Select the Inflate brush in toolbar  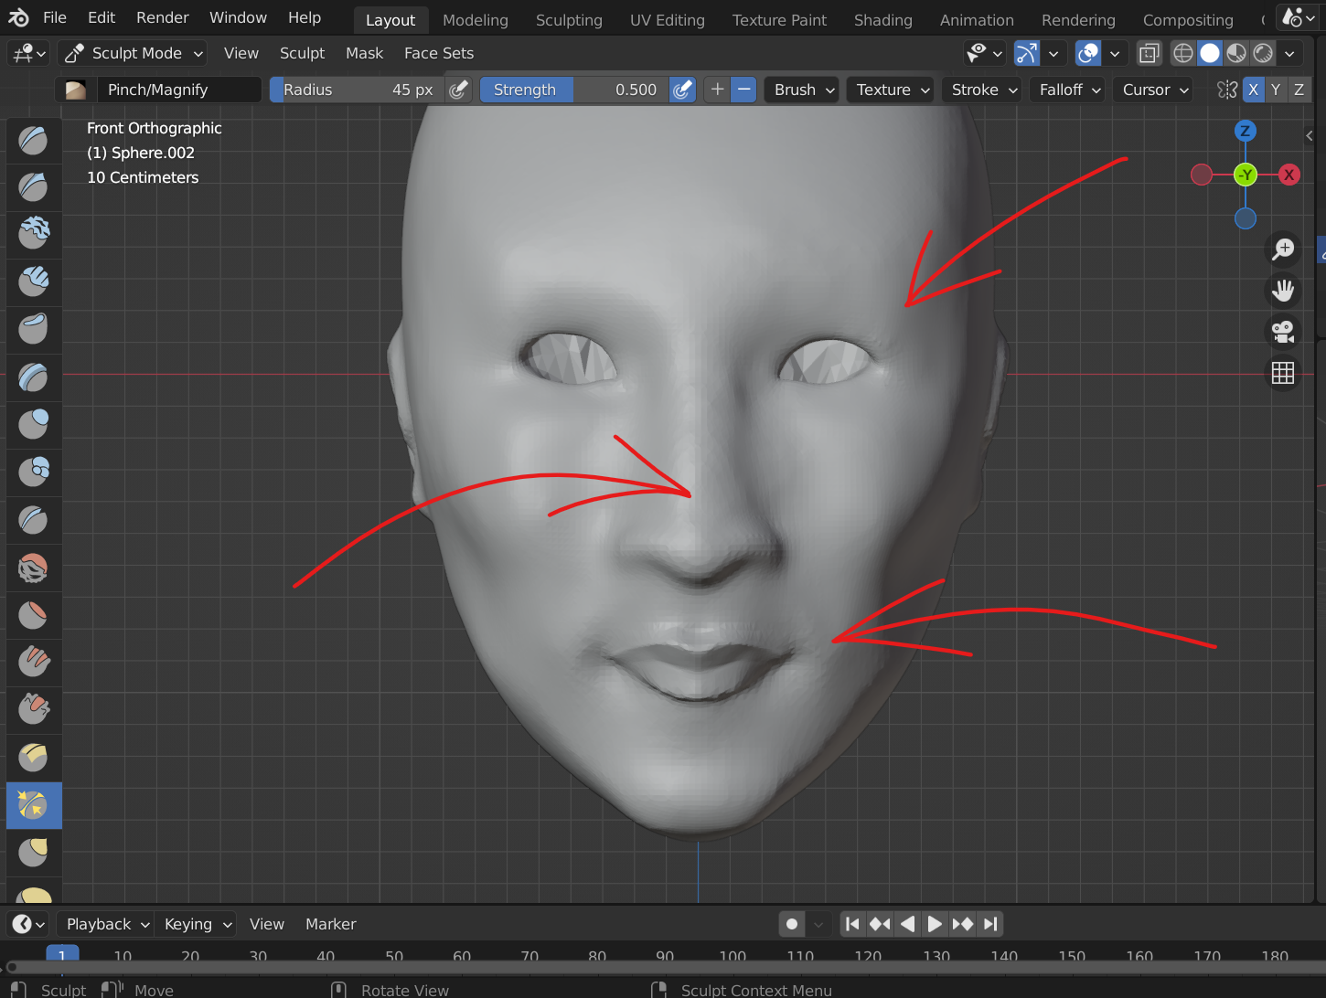point(34,424)
